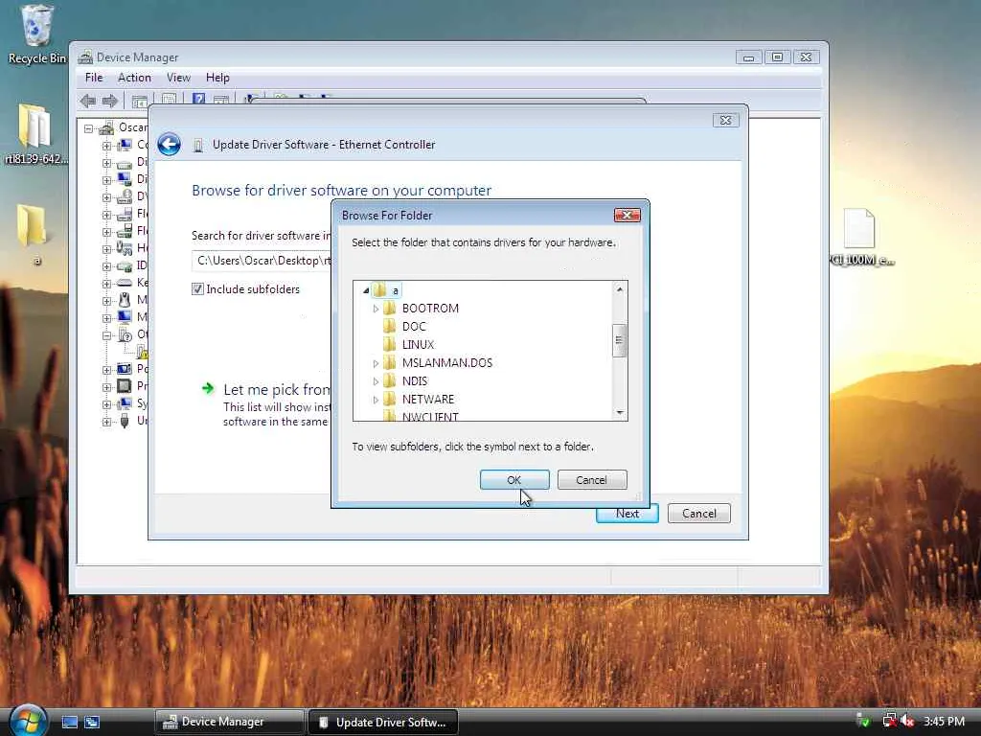Select the DOC folder
Viewport: 981px width, 736px height.
[x=414, y=327]
